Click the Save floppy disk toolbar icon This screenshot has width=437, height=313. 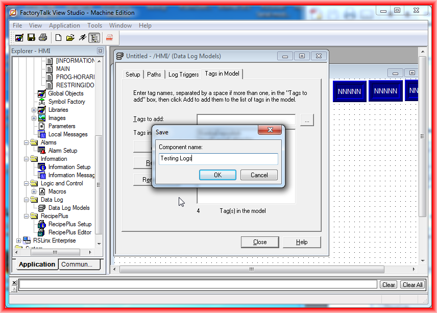(x=31, y=38)
